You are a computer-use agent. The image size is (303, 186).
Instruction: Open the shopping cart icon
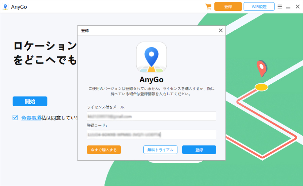[208, 7]
